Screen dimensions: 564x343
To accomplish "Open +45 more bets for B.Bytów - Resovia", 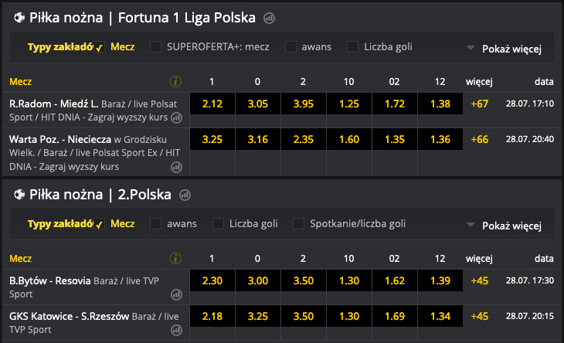I will (x=480, y=281).
